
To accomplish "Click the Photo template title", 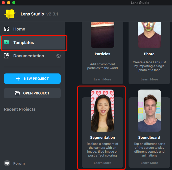I will coord(149,54).
